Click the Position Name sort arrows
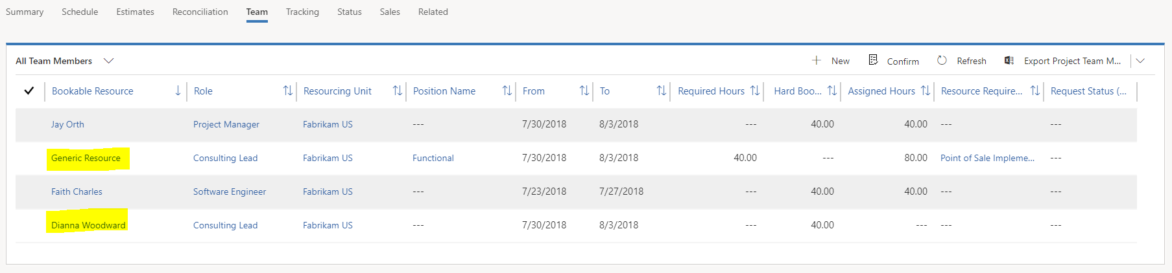The height and width of the screenshot is (273, 1172). (507, 91)
